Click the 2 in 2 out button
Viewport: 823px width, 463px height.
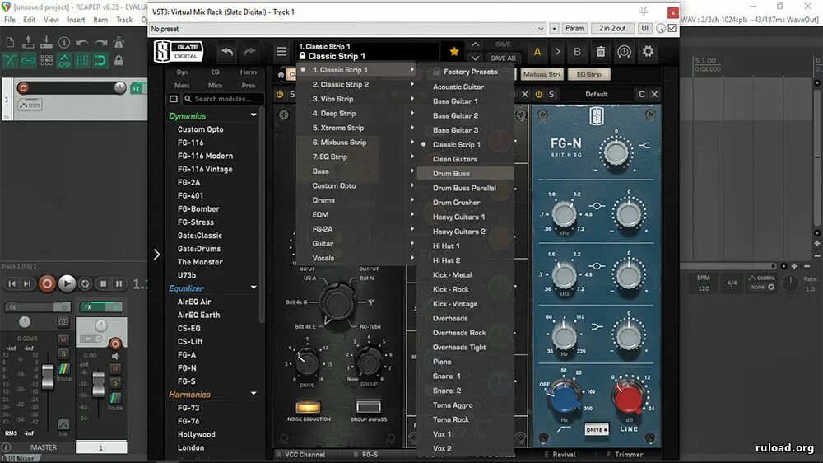pyautogui.click(x=612, y=28)
